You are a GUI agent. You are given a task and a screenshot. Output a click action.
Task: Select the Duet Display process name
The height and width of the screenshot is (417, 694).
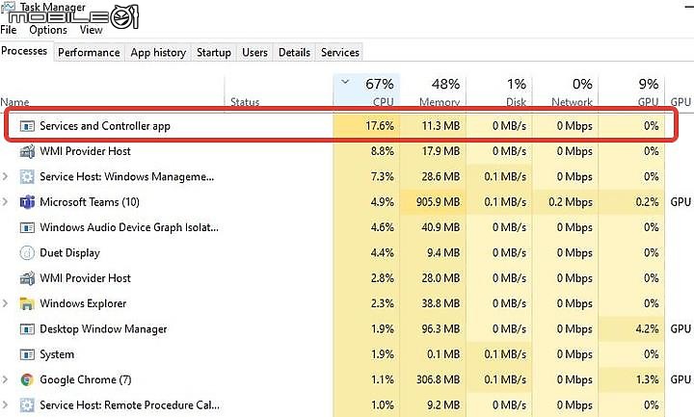(70, 253)
